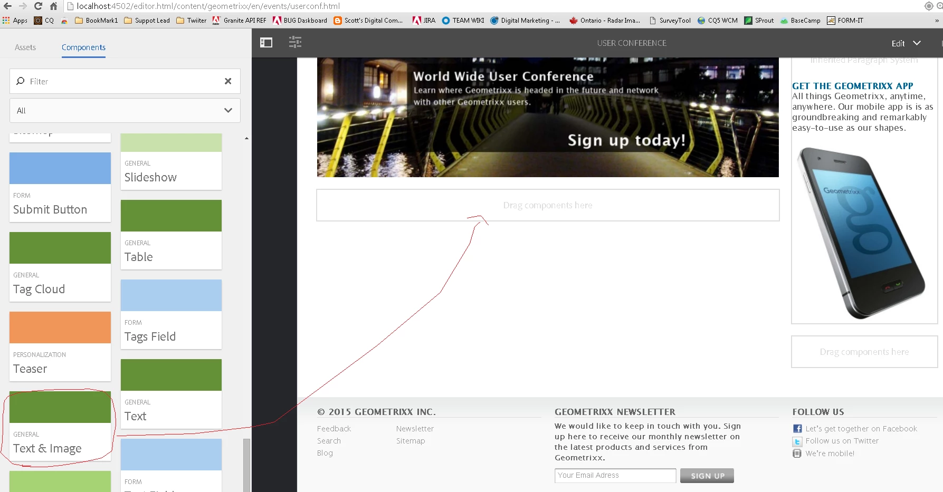Click the Your Email Adress field

(615, 476)
